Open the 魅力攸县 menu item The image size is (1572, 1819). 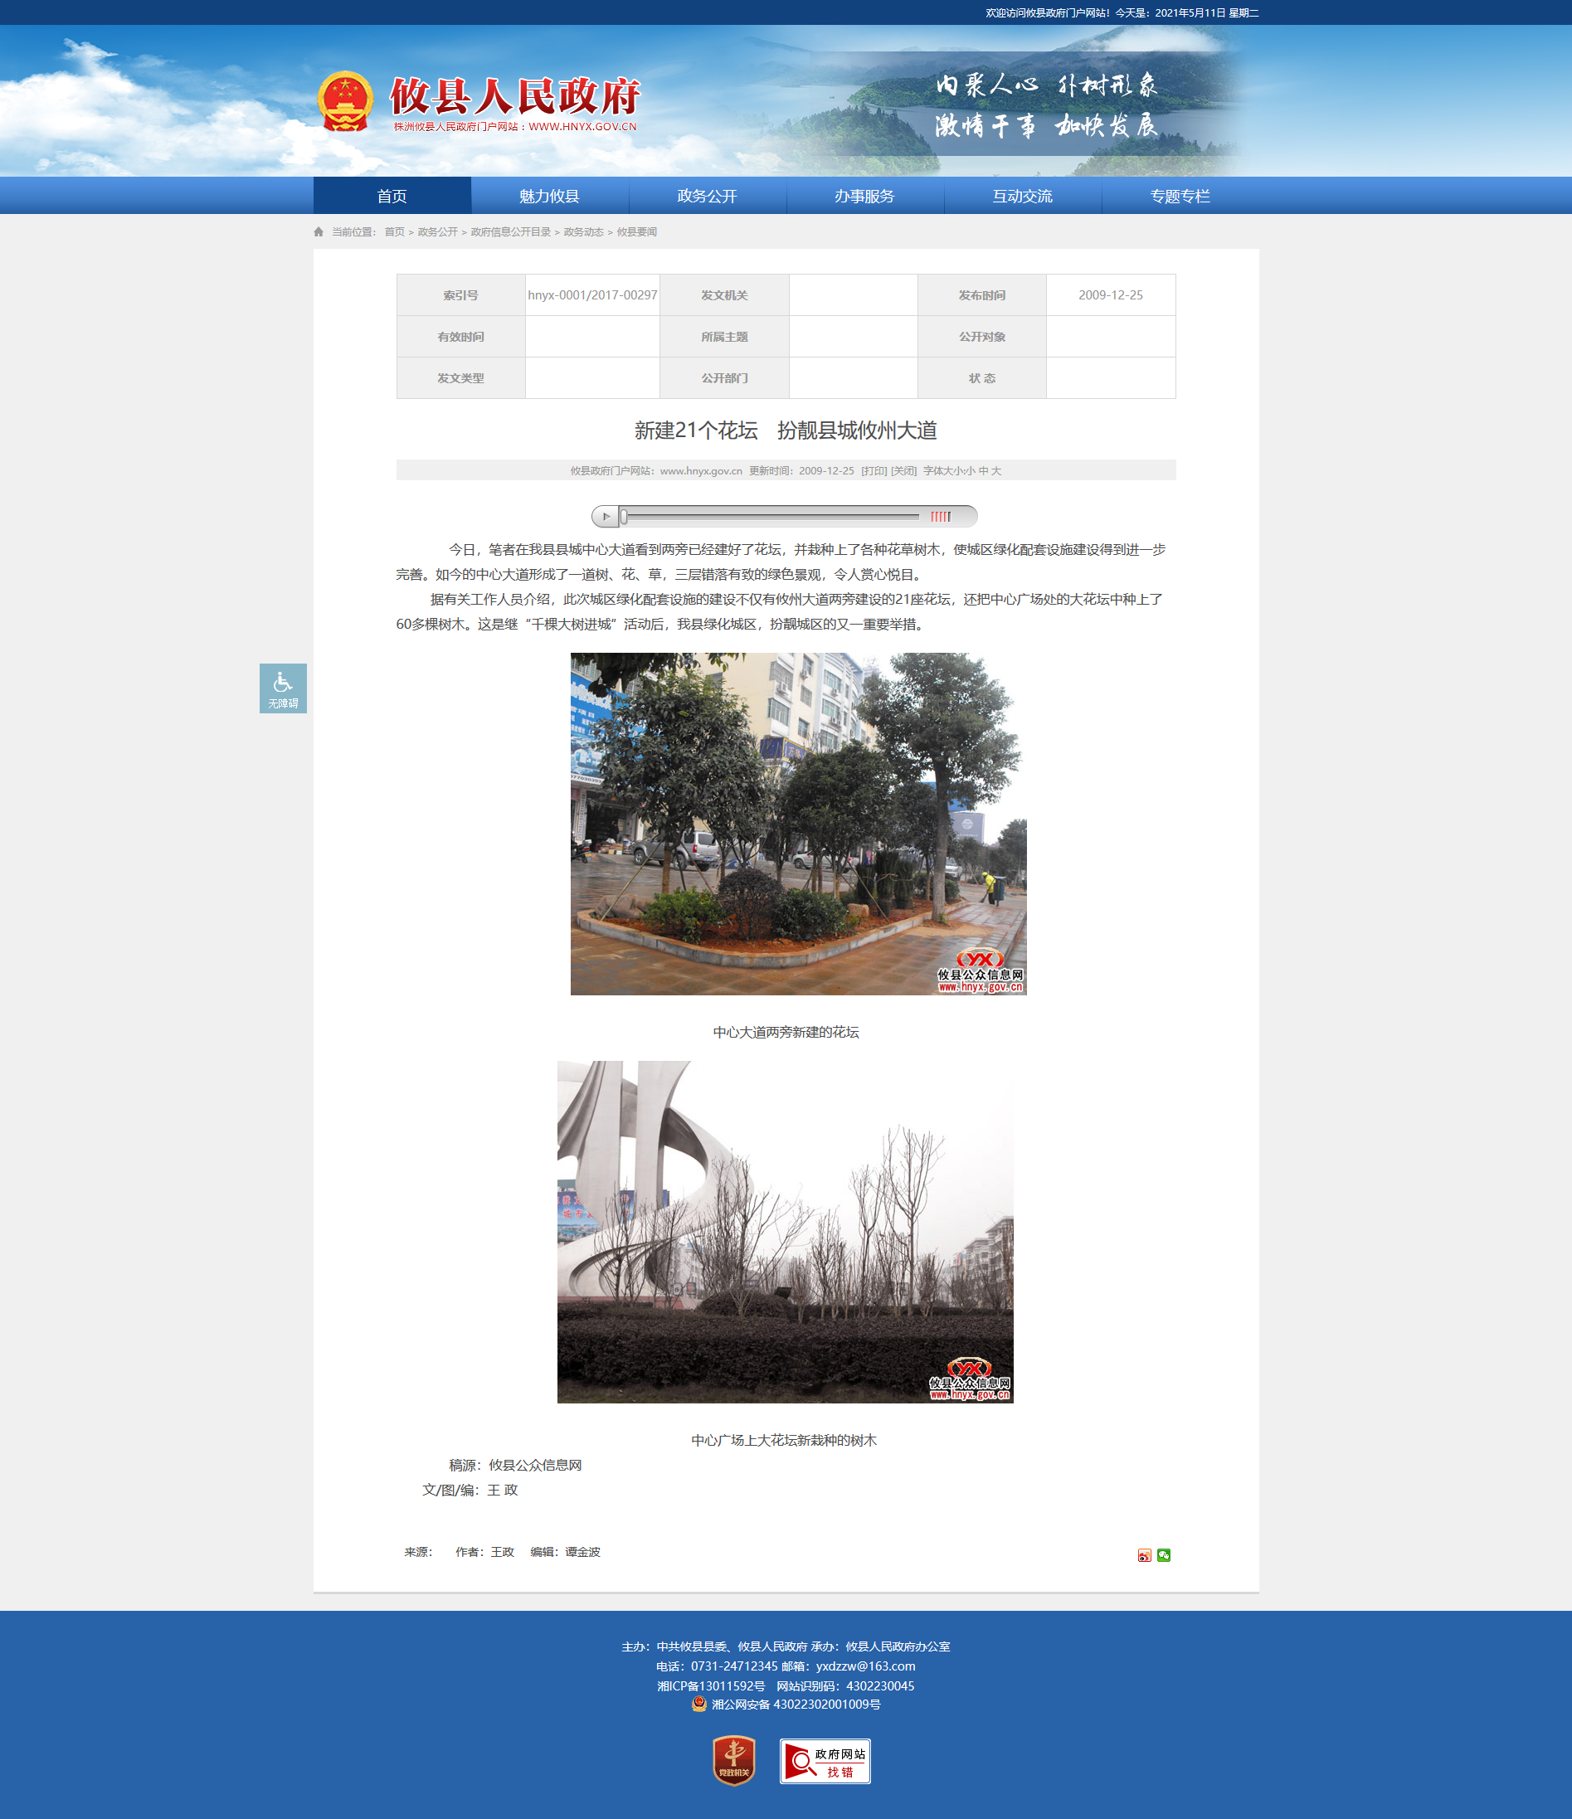tap(549, 196)
